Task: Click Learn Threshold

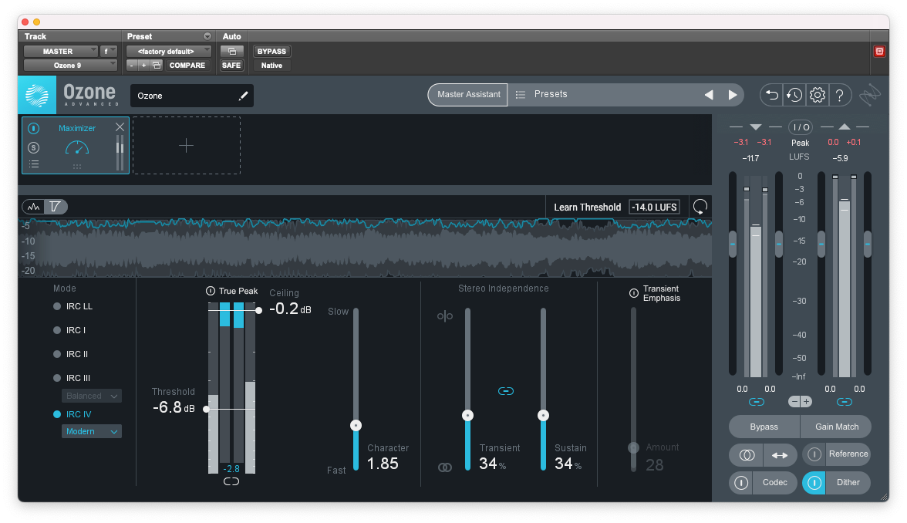Action: pos(587,207)
